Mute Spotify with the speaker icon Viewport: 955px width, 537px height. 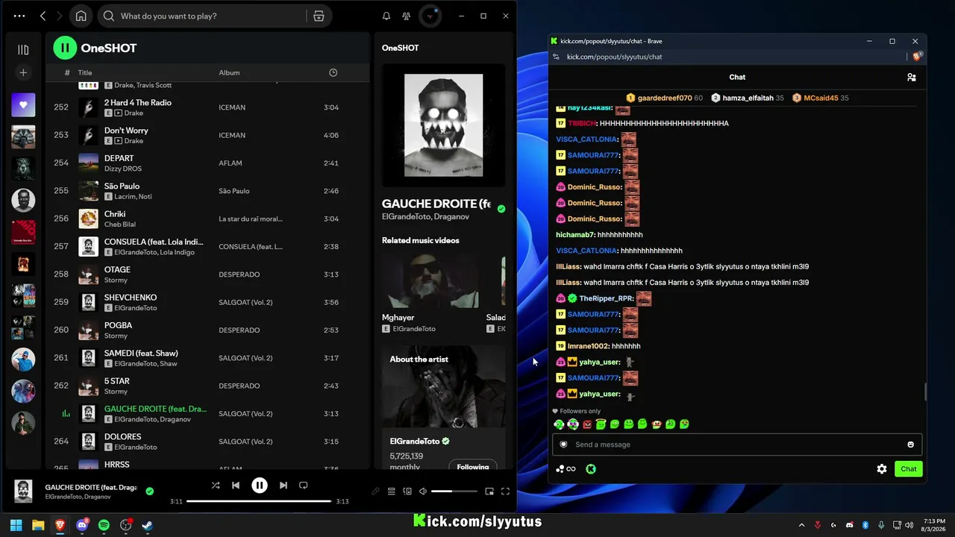tap(423, 491)
